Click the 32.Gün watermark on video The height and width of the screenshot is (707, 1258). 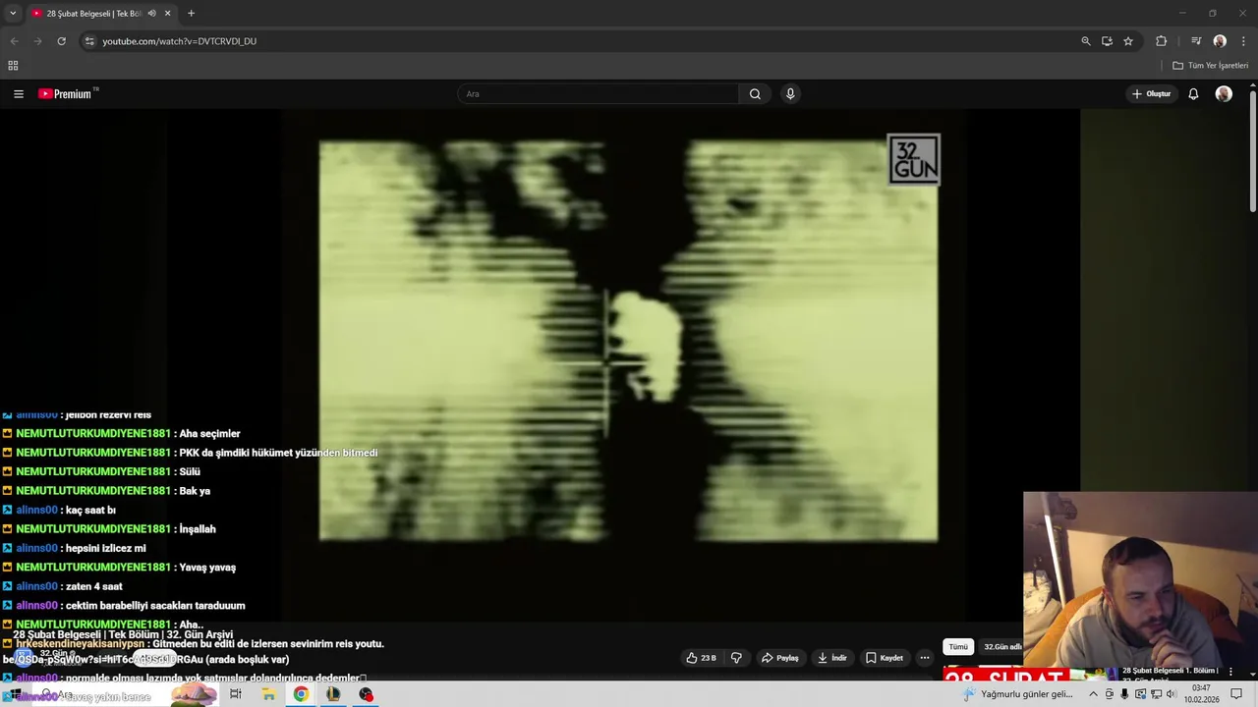click(914, 159)
